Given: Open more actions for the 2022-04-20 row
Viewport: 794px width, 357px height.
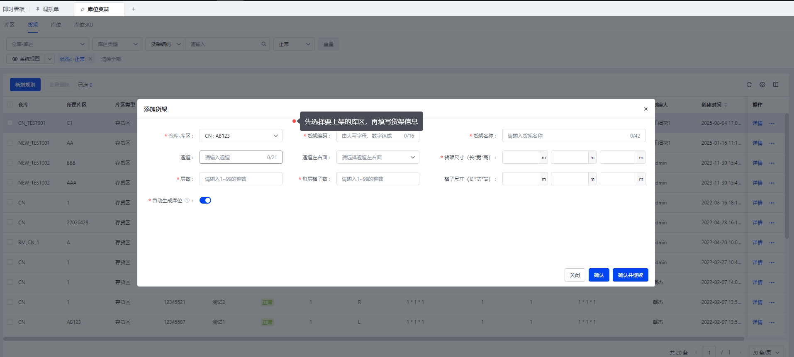Looking at the screenshot, I should pyautogui.click(x=772, y=243).
